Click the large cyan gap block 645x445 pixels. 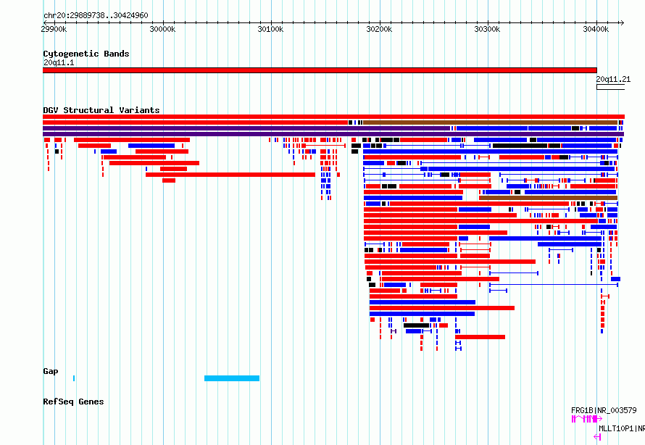coord(232,378)
